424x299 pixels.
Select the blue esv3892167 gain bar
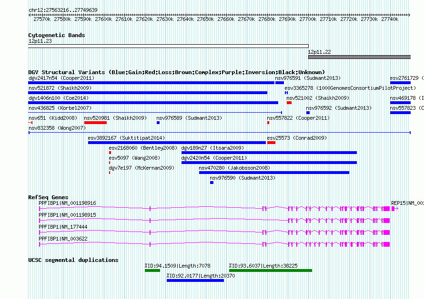pyautogui.click(x=177, y=143)
